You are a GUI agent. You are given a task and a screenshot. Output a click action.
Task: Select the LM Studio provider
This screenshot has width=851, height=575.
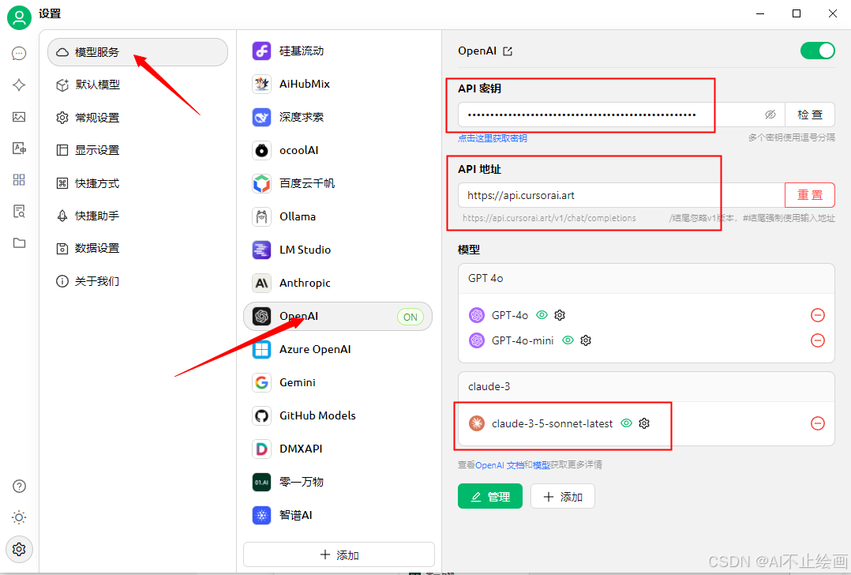338,250
